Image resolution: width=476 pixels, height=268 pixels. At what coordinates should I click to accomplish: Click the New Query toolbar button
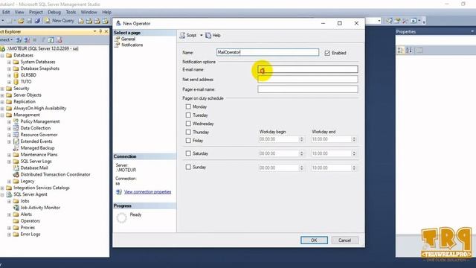(x=59, y=21)
